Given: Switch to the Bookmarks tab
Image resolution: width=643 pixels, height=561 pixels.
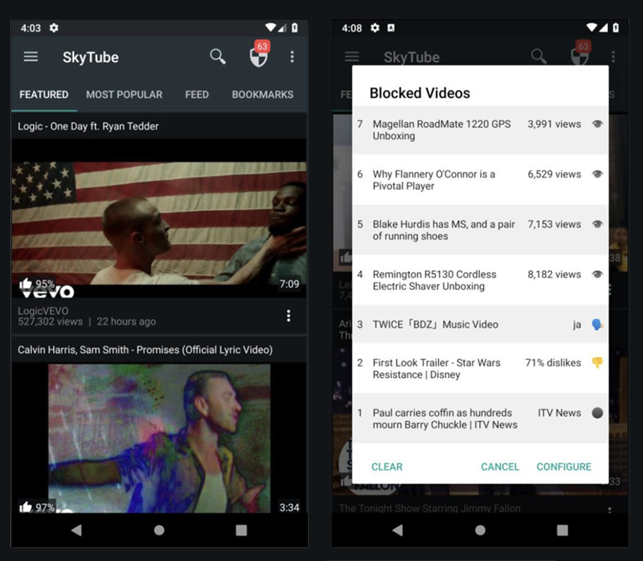Looking at the screenshot, I should (x=262, y=95).
